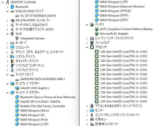The width and height of the screenshot is (164, 126).
Task: Select WAN Miniport (IPv6)
Action: (x=34, y=120)
